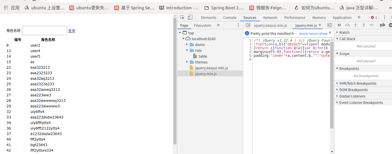The width and height of the screenshot is (392, 154).
Task: Switch to the Console panel
Action: point(230,17)
